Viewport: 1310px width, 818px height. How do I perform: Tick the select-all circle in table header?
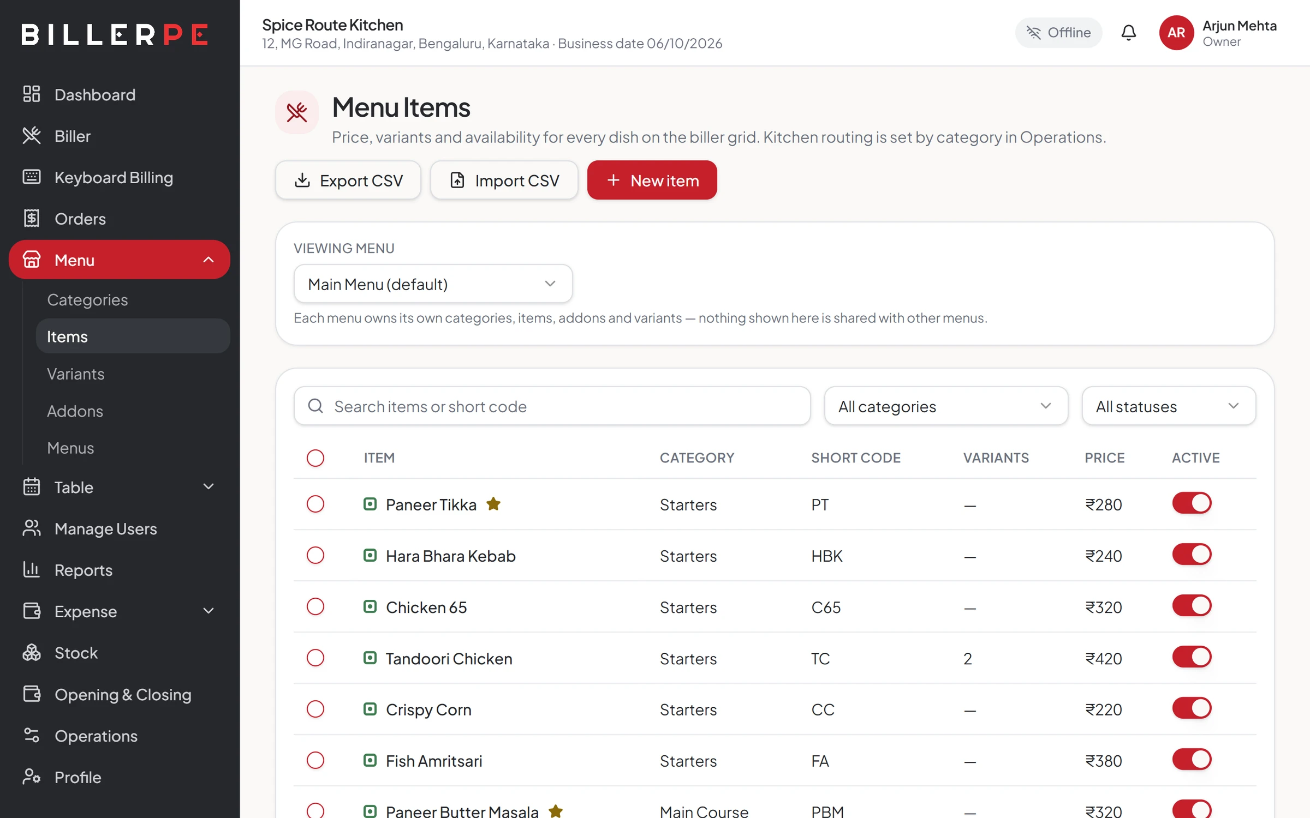pos(315,458)
